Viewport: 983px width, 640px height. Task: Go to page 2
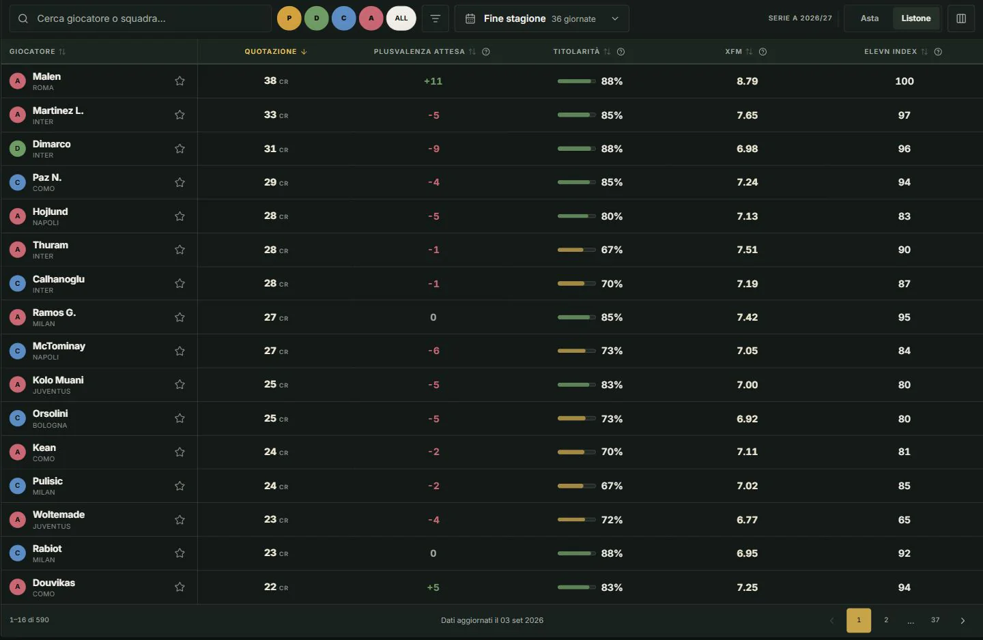coord(886,620)
